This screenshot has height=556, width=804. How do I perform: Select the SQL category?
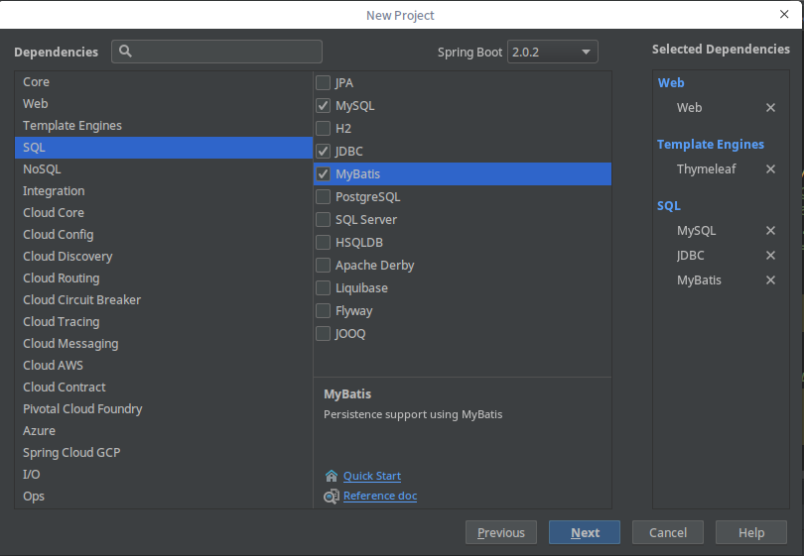tap(164, 148)
